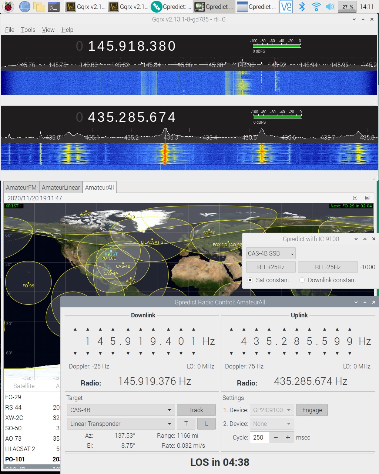Select RS-44 in the satellite list
The height and width of the screenshot is (474, 379).
[x=32, y=407]
